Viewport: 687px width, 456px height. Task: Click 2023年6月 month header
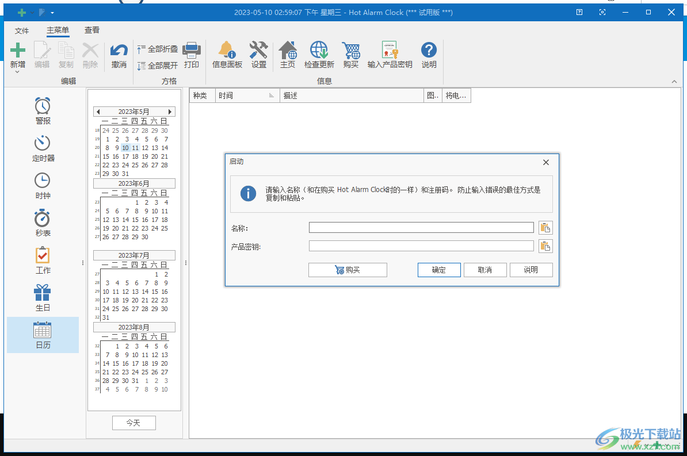click(x=134, y=183)
